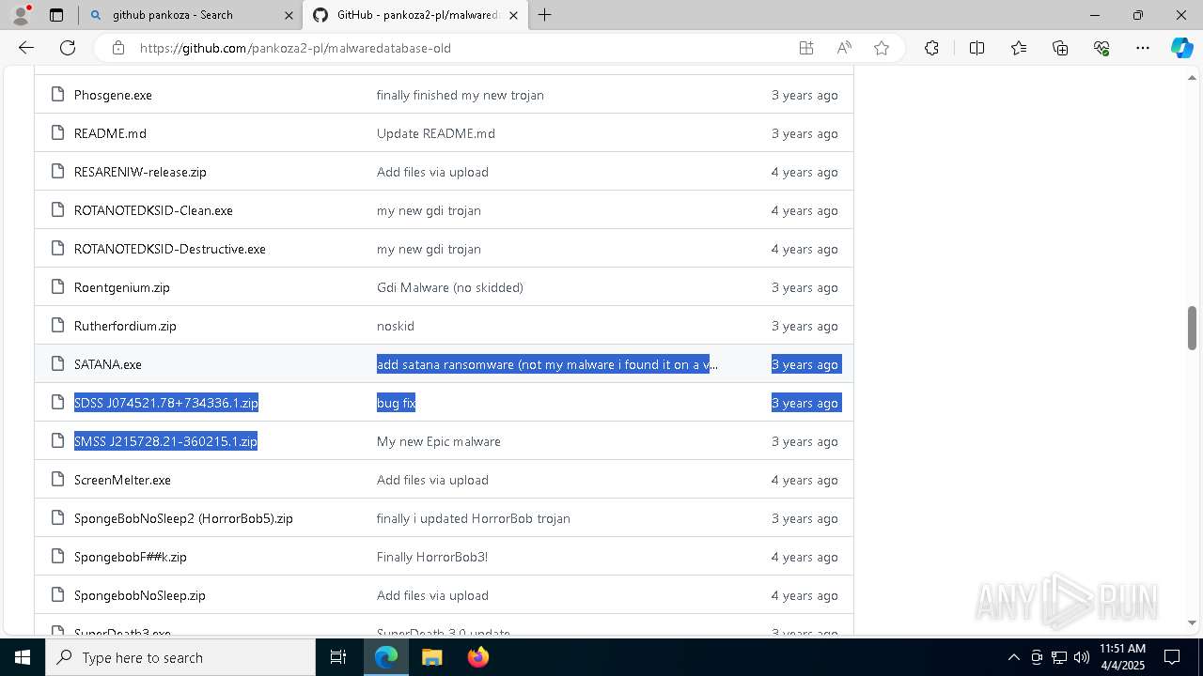Open the Windows Start menu
The height and width of the screenshot is (676, 1203).
[23, 657]
